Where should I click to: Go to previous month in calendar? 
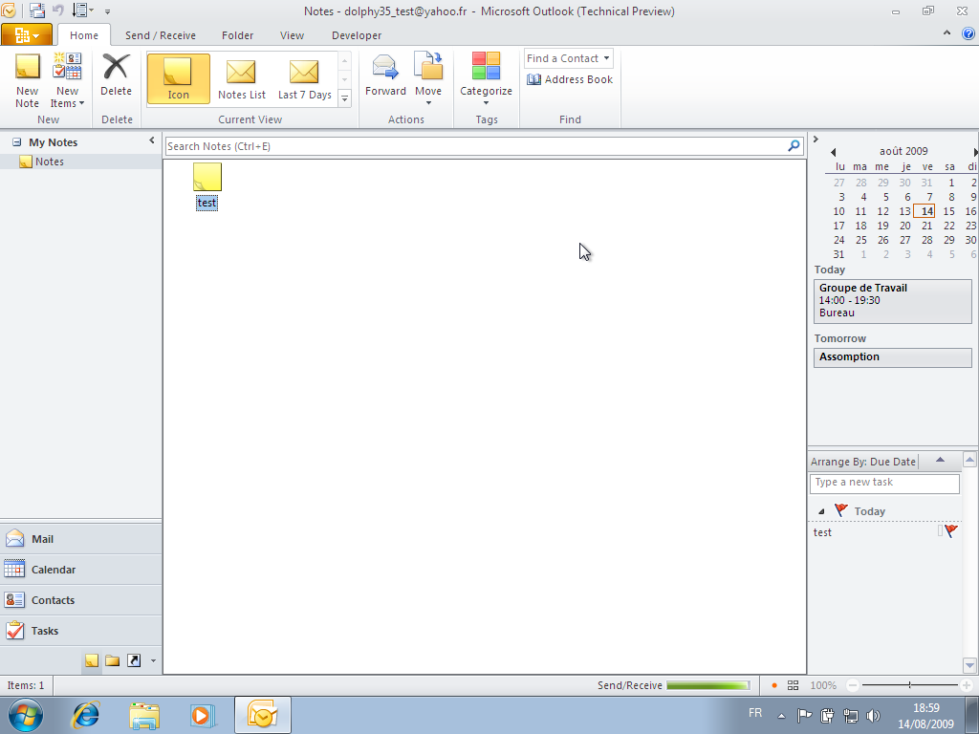pos(833,152)
